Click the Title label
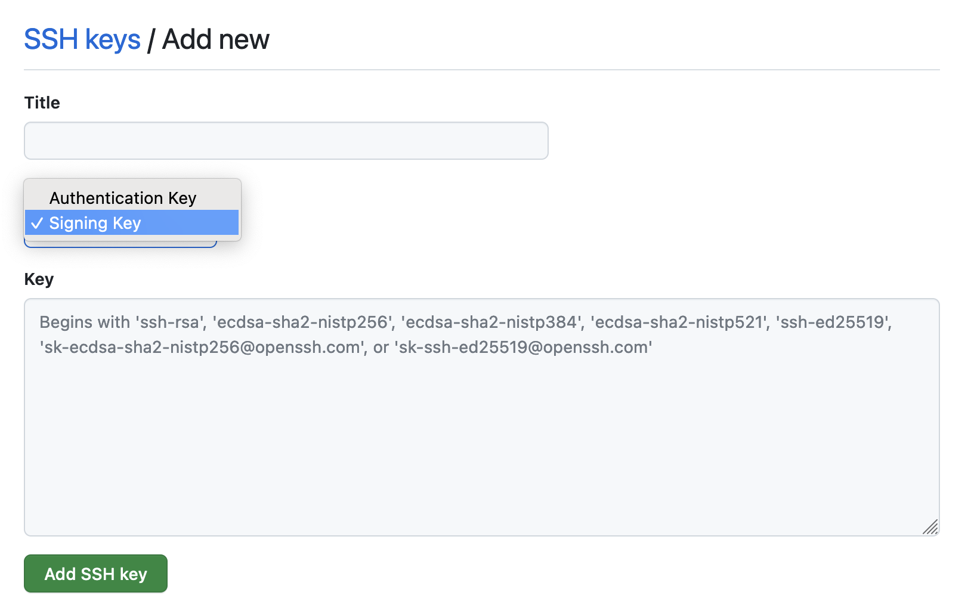 41,103
